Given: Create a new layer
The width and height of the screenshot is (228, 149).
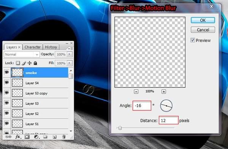Looking at the screenshot, I should (x=54, y=137).
